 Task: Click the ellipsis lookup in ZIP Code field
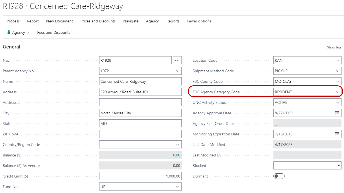[x=178, y=134]
